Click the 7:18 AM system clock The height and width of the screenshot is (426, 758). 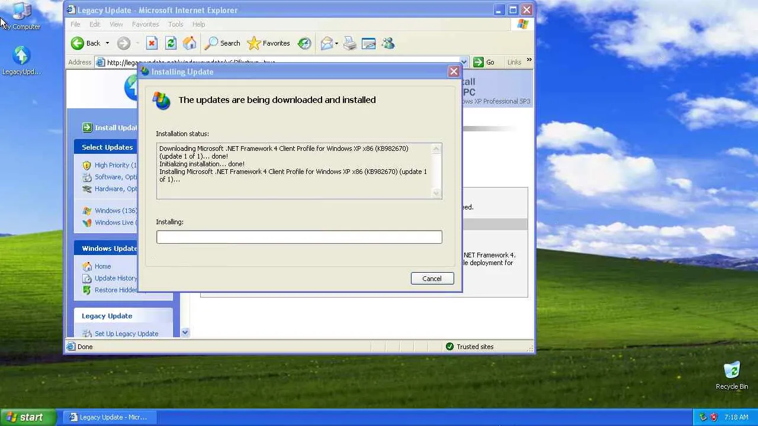(x=736, y=417)
